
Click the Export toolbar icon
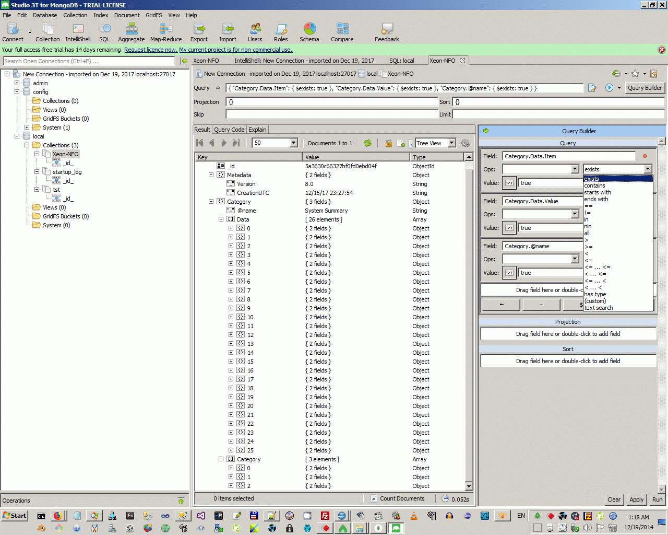[199, 32]
